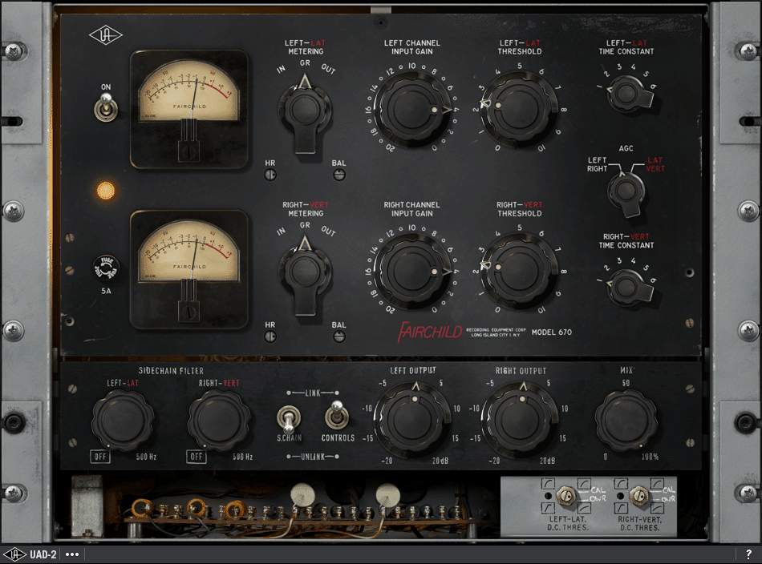Click the Left Output 20dB mark

pos(440,461)
